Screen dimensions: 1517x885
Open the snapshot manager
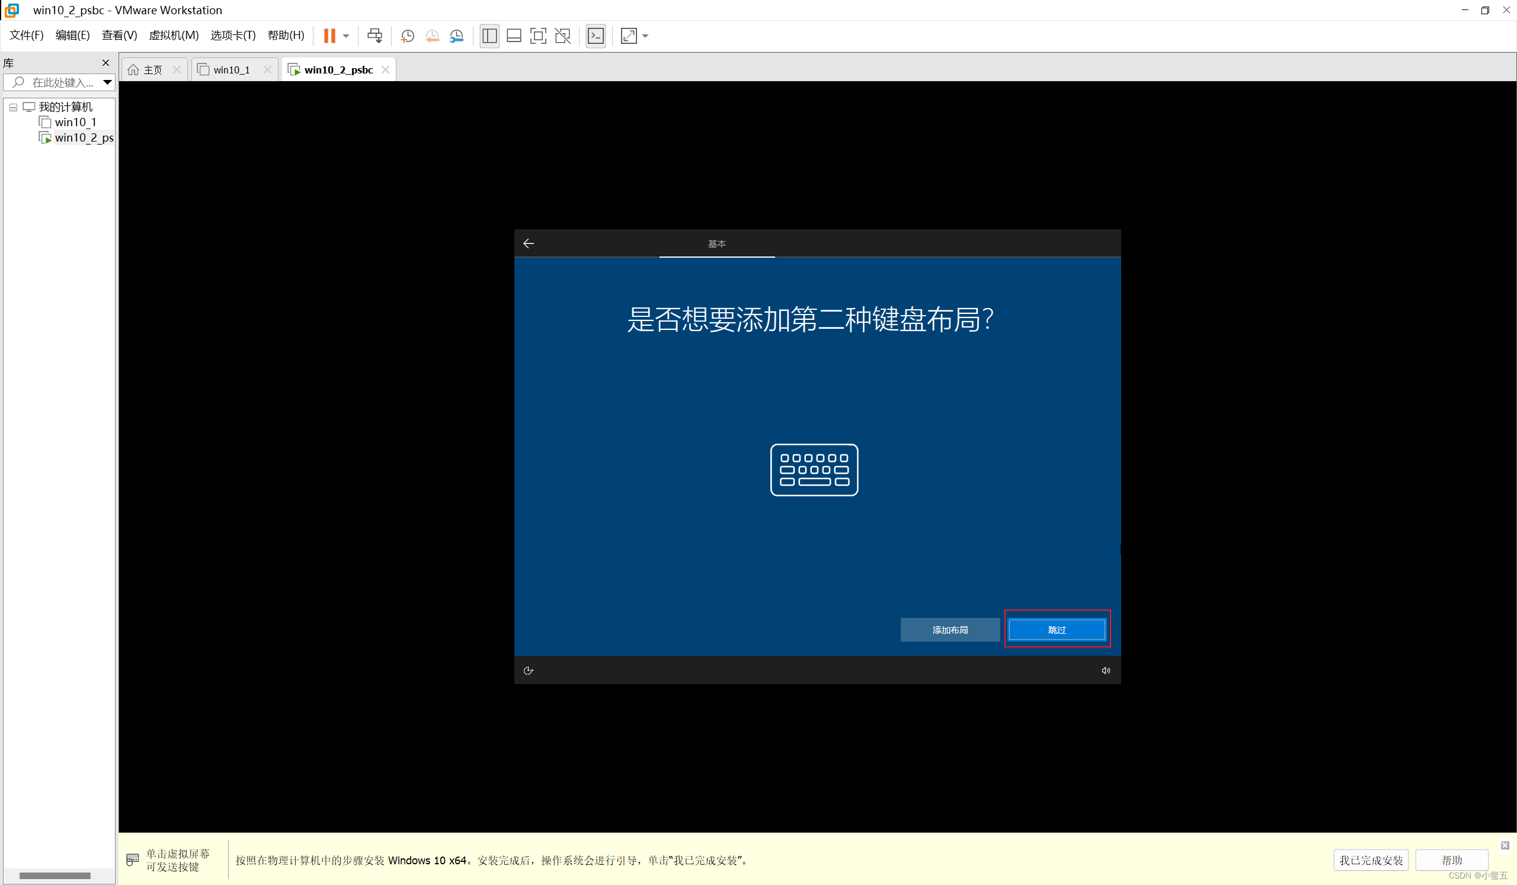coord(456,36)
